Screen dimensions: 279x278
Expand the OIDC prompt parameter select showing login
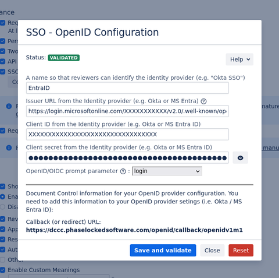[x=167, y=171]
